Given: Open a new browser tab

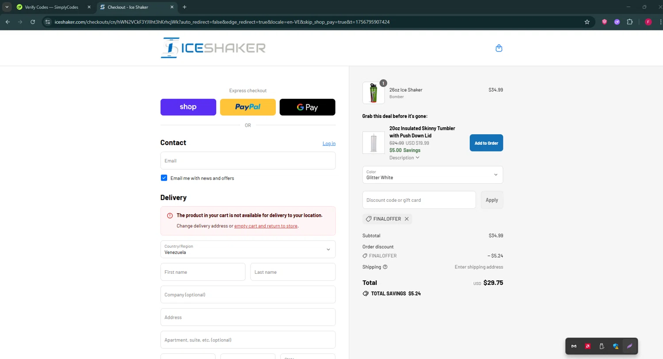Looking at the screenshot, I should 184,7.
